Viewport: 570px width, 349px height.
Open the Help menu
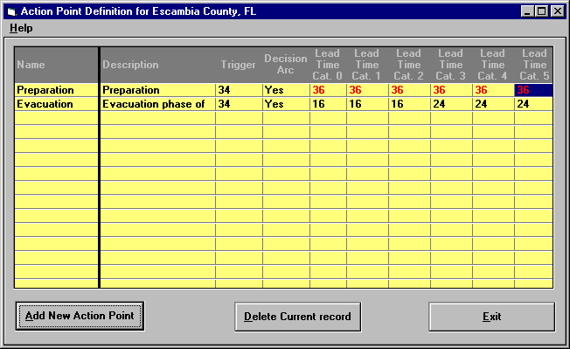pos(21,28)
